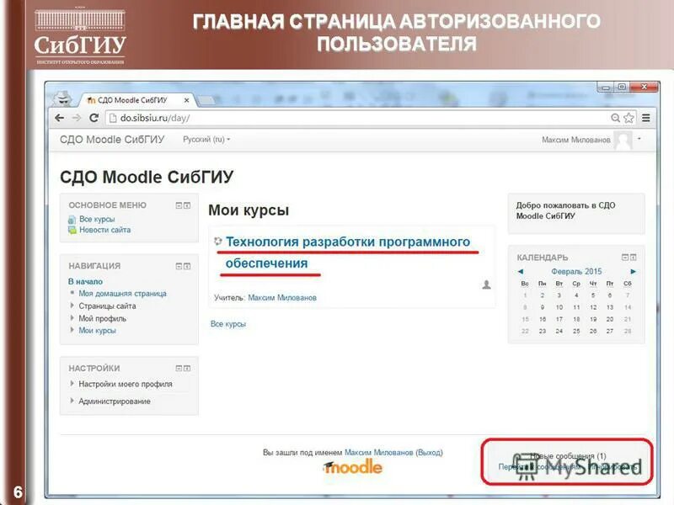This screenshot has width=674, height=505.
Task: Collapse the Календарь block with the minus toggle
Action: pyautogui.click(x=624, y=257)
